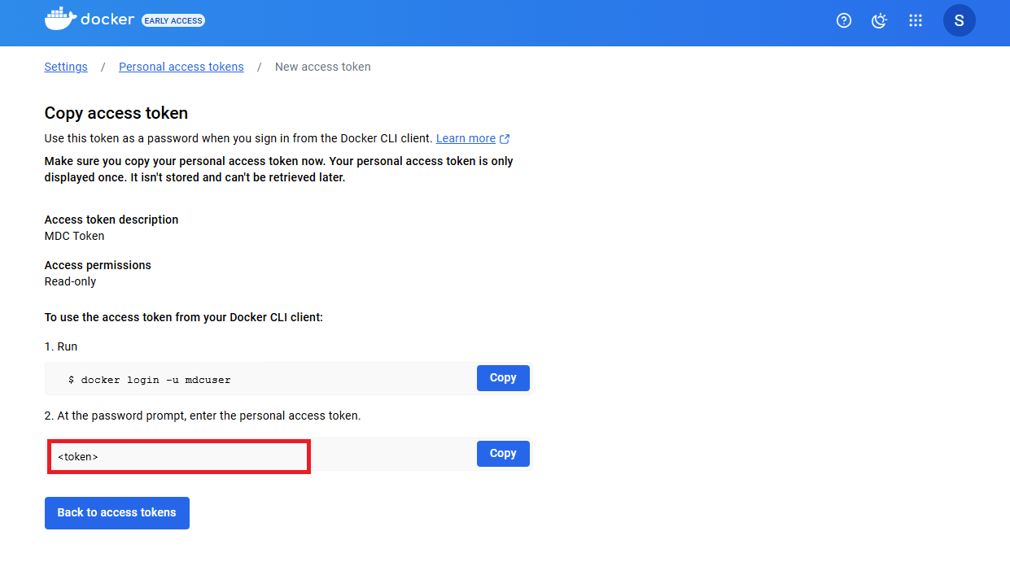Viewport: 1010px width, 566px height.
Task: Open the help question mark icon
Action: (x=844, y=21)
